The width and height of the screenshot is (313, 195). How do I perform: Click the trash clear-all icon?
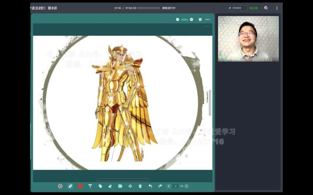140,186
